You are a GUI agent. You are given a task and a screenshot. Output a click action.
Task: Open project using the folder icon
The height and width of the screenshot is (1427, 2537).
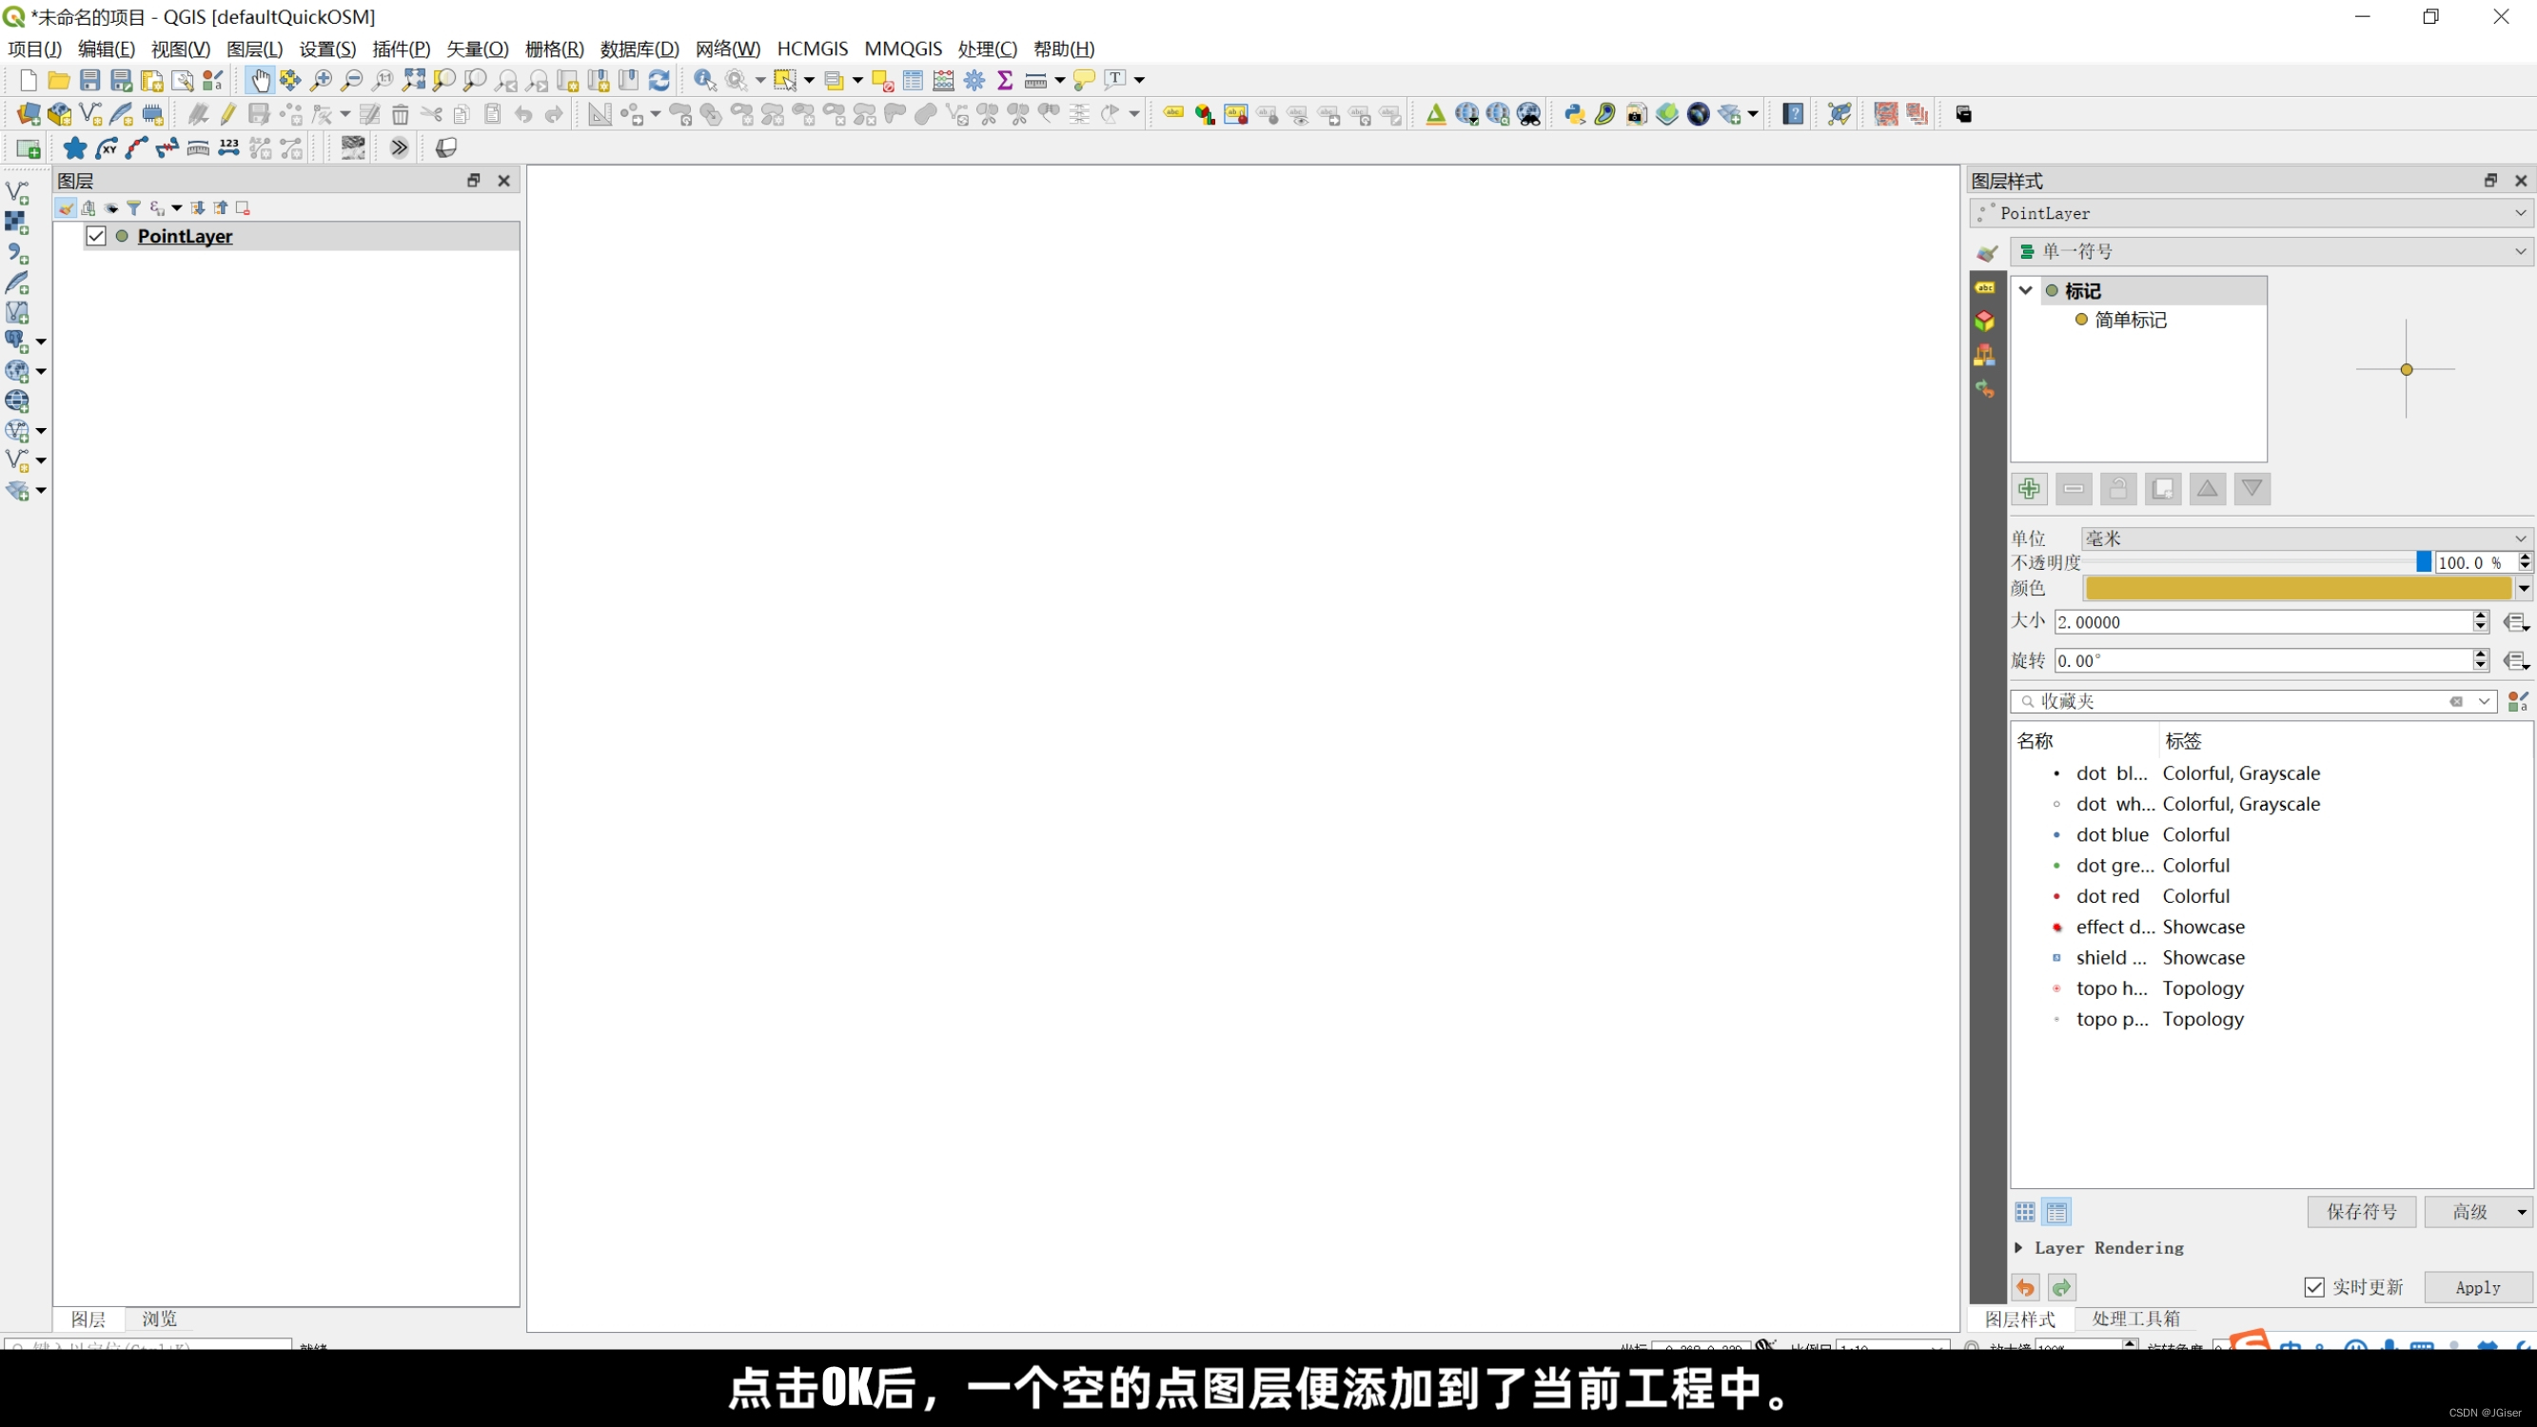[x=59, y=80]
